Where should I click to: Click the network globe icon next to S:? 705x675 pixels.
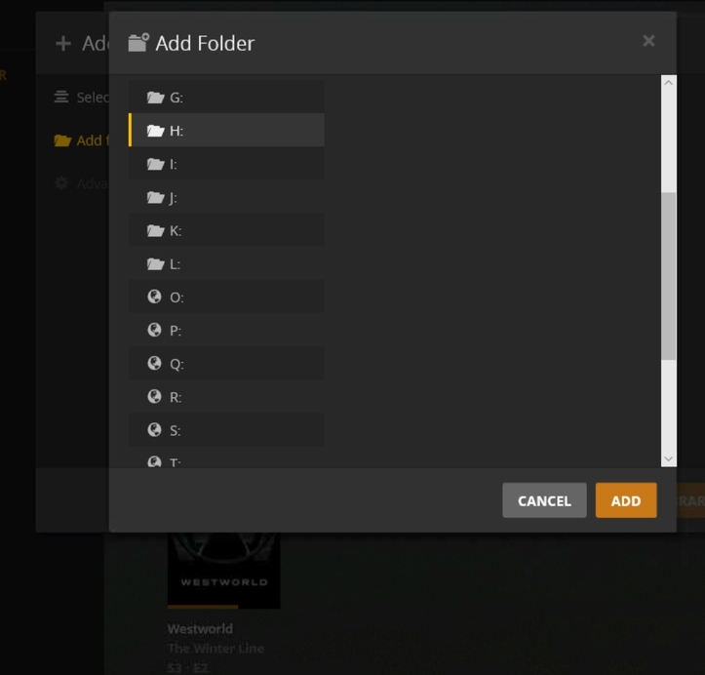coord(154,429)
